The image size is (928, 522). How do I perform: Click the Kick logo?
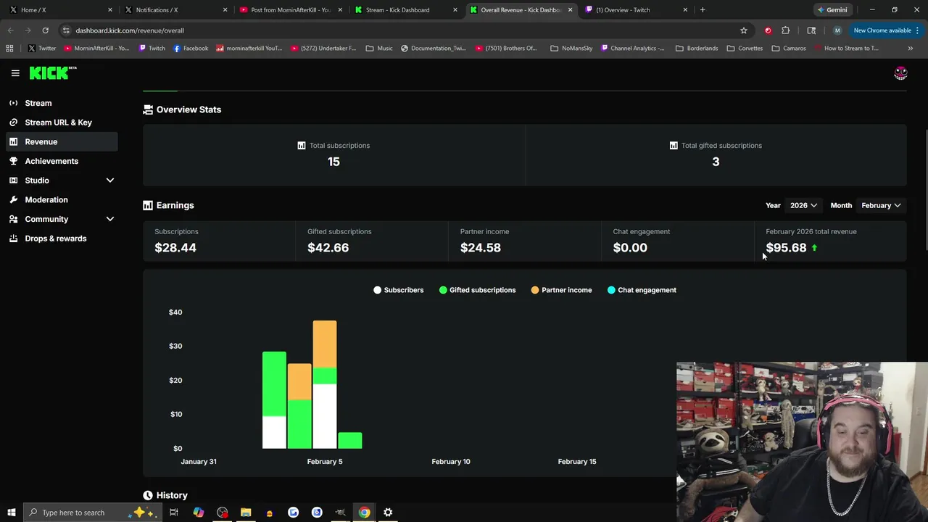(x=53, y=72)
